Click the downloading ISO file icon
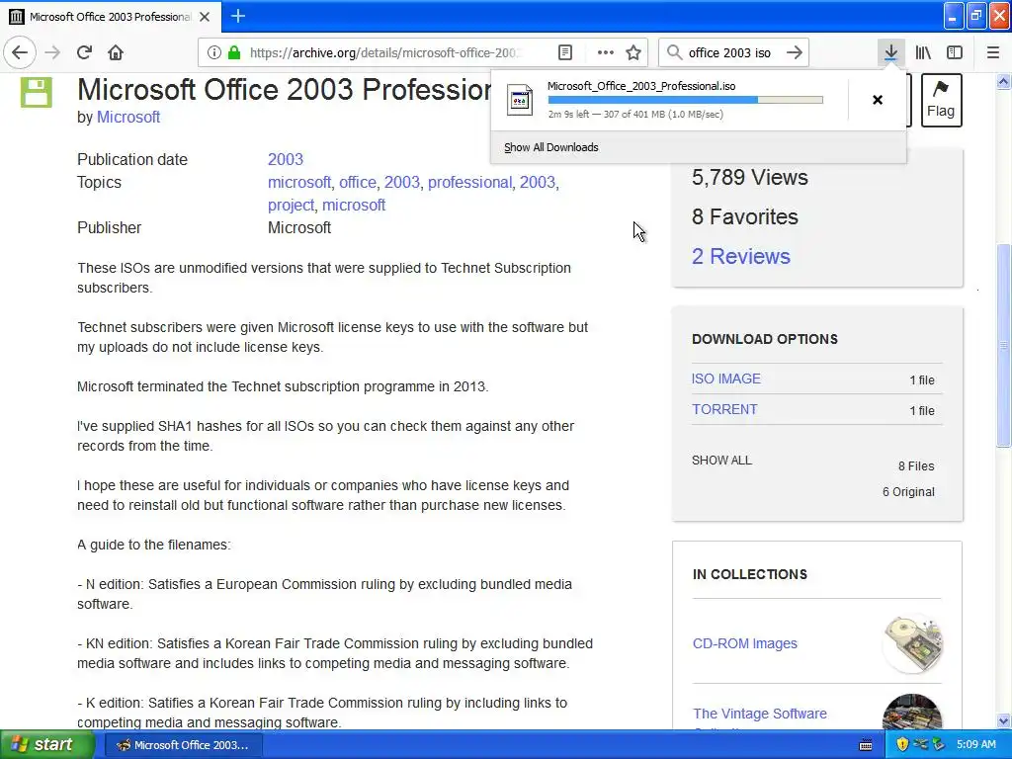1012x759 pixels. tap(520, 100)
